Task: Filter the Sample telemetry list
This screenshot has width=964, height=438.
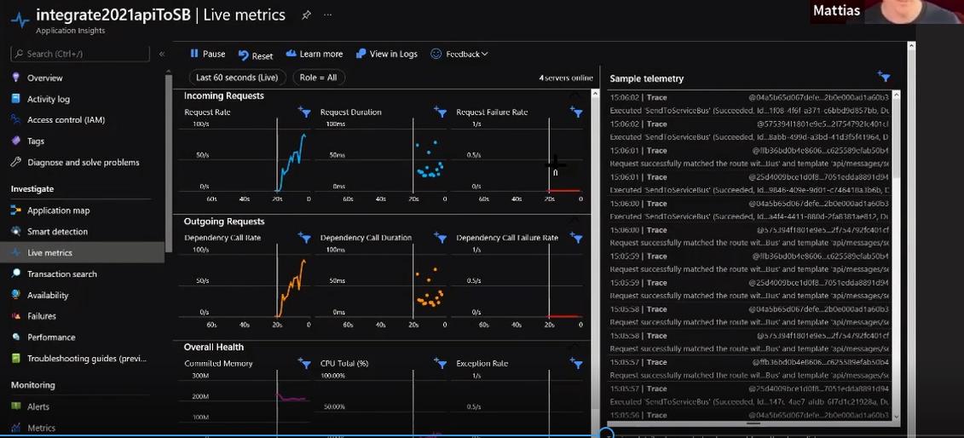Action: coord(884,77)
